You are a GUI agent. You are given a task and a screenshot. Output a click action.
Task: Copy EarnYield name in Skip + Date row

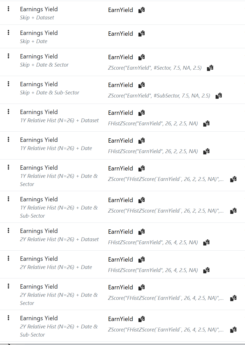(141, 34)
